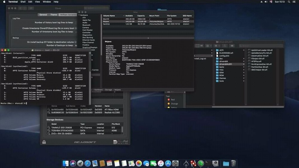Click magnifier icon beside Realtek ALC280
Image resolution: width=299 pixels, height=168 pixels.
click(49, 112)
